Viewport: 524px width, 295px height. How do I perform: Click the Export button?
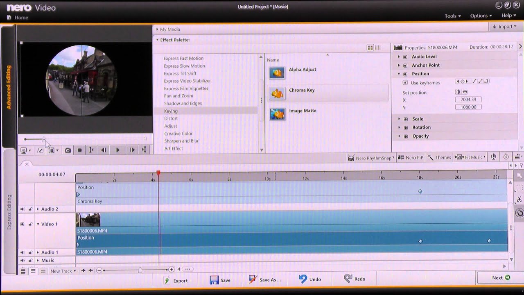click(x=176, y=281)
